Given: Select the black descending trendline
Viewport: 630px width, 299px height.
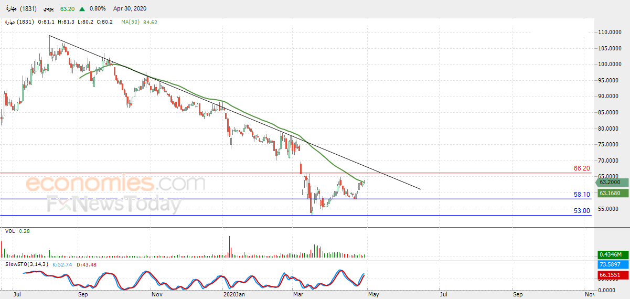Looking at the screenshot, I should click(x=235, y=112).
